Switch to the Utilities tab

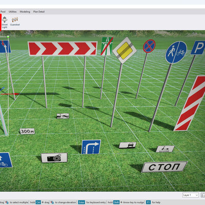pyautogui.click(x=13, y=12)
